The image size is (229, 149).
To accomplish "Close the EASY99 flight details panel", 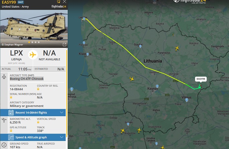I will point(64,2).
